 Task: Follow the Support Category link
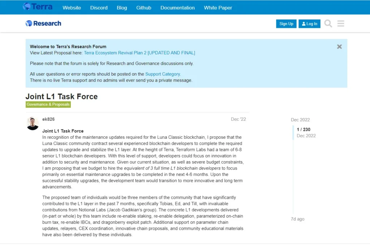tap(163, 74)
